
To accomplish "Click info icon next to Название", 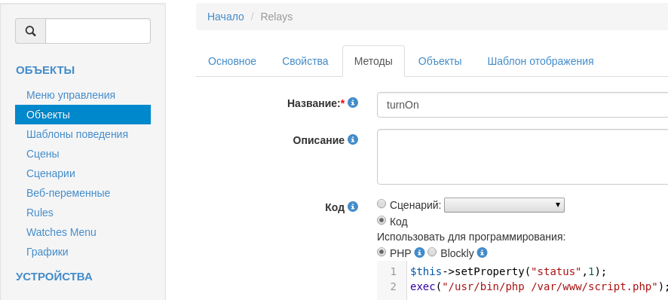I will click(353, 103).
